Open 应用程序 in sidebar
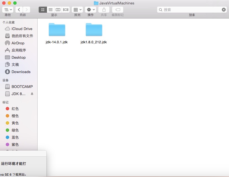 tap(19, 50)
